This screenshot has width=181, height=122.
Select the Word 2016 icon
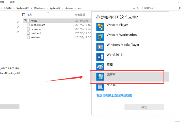point(100,57)
